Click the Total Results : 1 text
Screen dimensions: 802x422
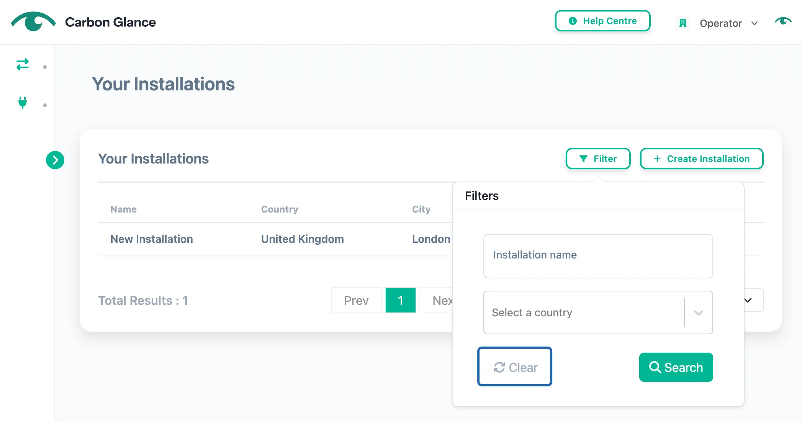tap(143, 301)
